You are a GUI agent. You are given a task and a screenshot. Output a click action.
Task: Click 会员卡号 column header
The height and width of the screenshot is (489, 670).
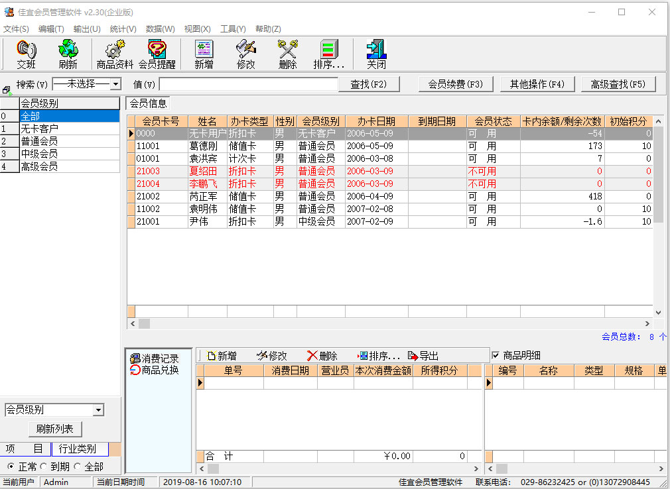coord(161,121)
